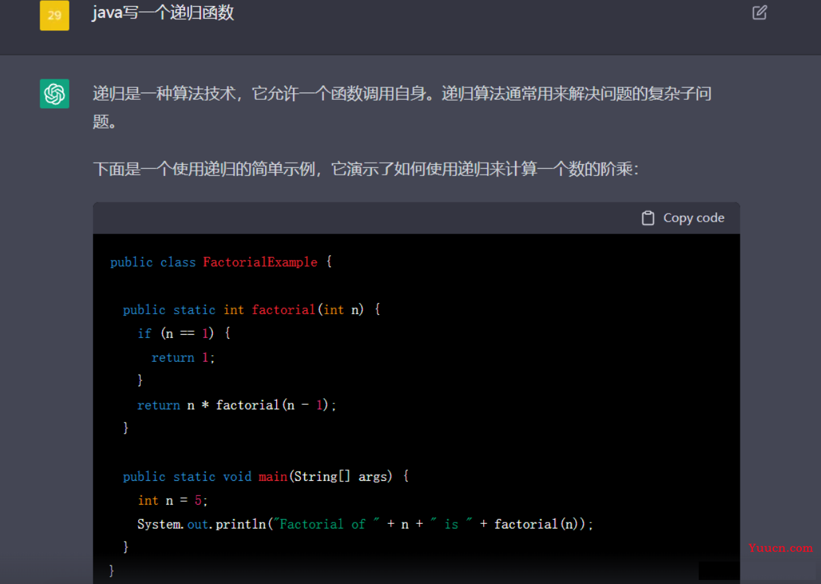Click the line "public static void main(String[] args) {"
This screenshot has width=821, height=584.
coord(266,476)
